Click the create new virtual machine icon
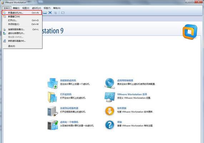The image size is (204, 143). (x=53, y=83)
